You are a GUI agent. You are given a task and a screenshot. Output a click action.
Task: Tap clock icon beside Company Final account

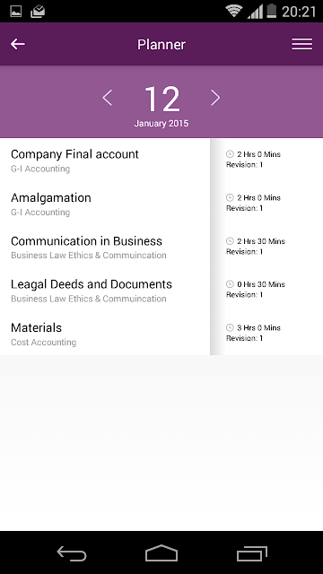pos(230,154)
